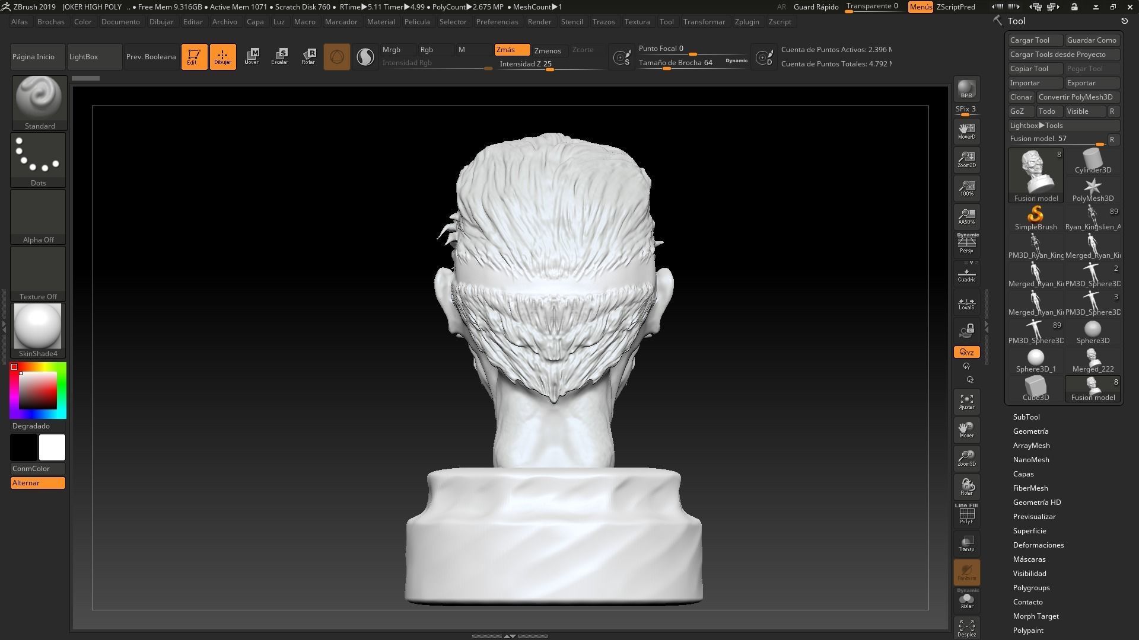The image size is (1139, 640).
Task: Expand the Capas section
Action: click(x=1023, y=474)
